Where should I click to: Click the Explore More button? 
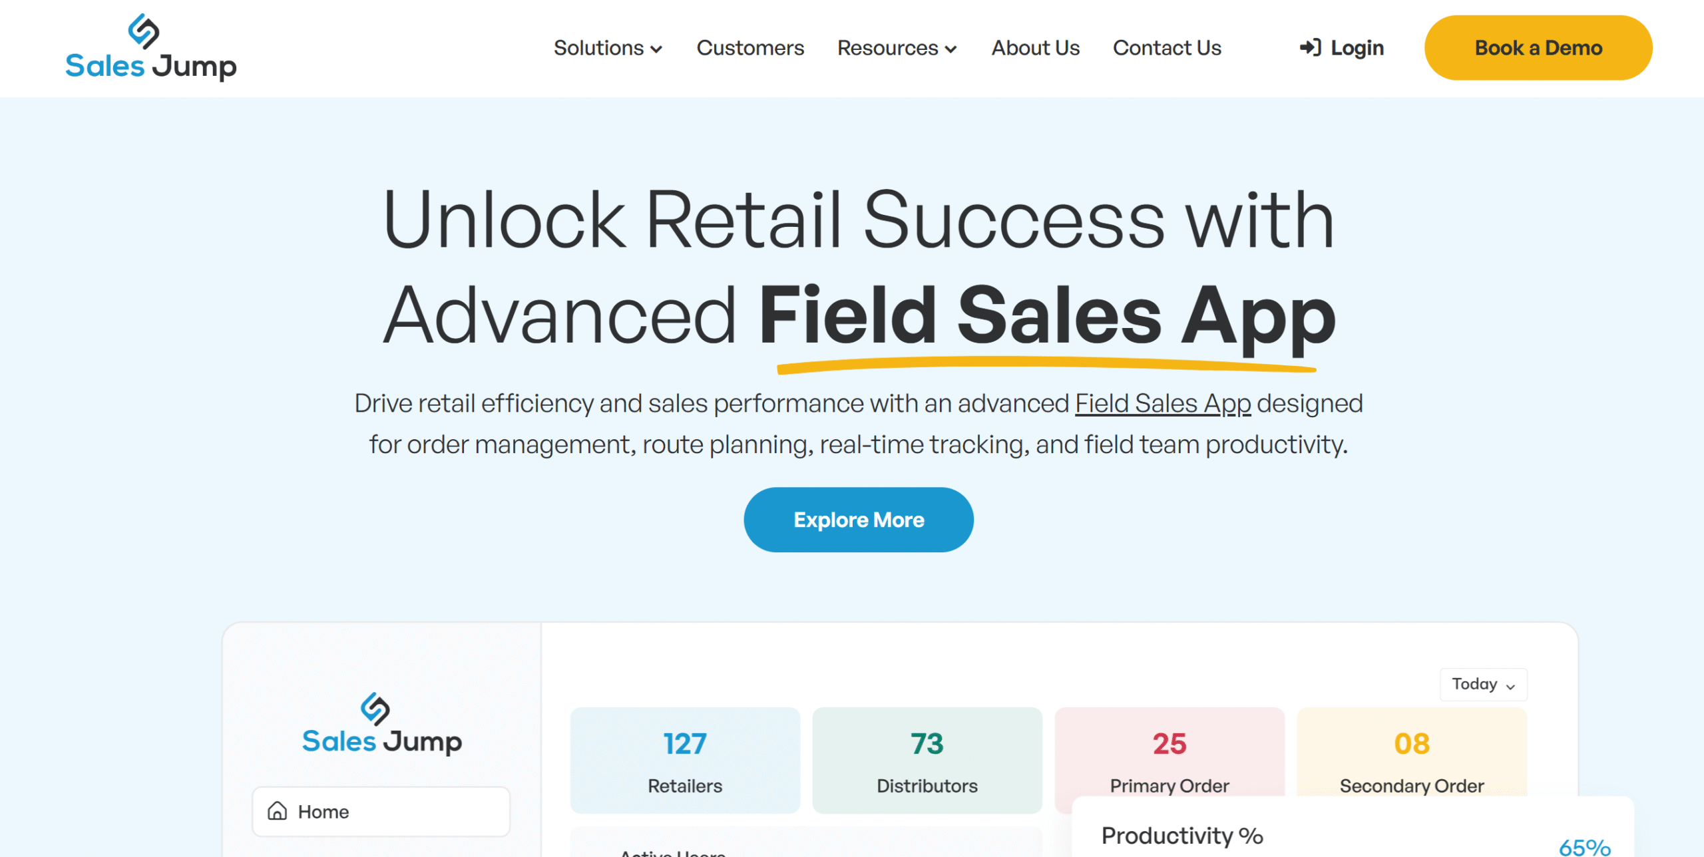pos(859,520)
